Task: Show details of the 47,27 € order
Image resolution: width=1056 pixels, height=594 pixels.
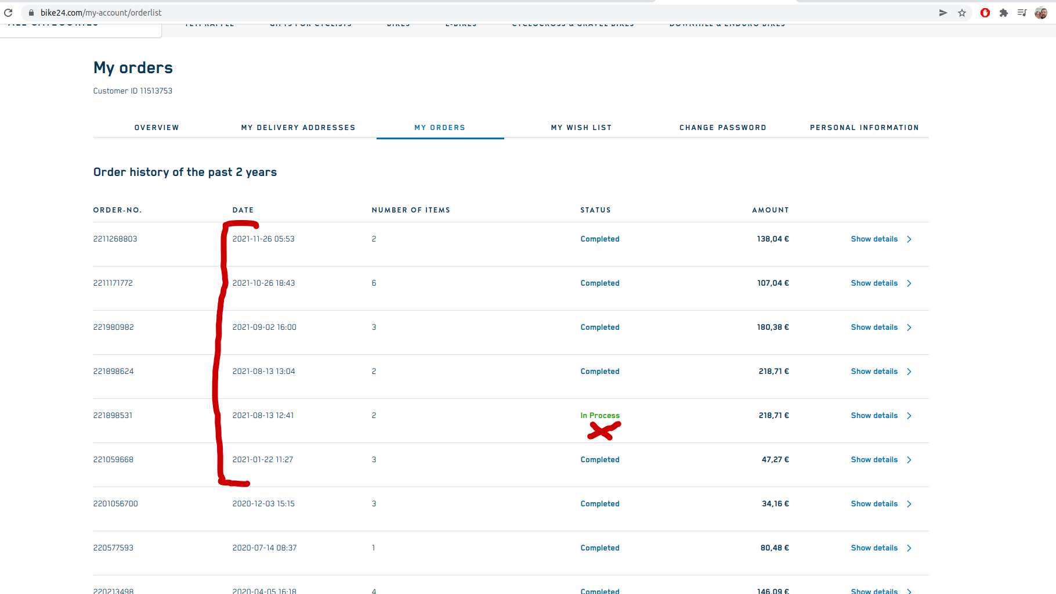Action: point(874,460)
